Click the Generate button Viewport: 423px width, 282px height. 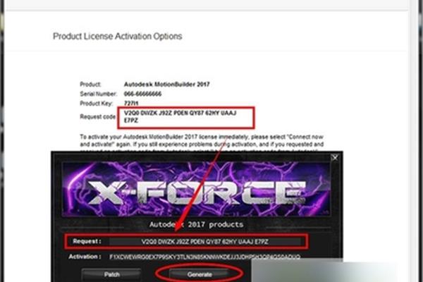coord(200,274)
